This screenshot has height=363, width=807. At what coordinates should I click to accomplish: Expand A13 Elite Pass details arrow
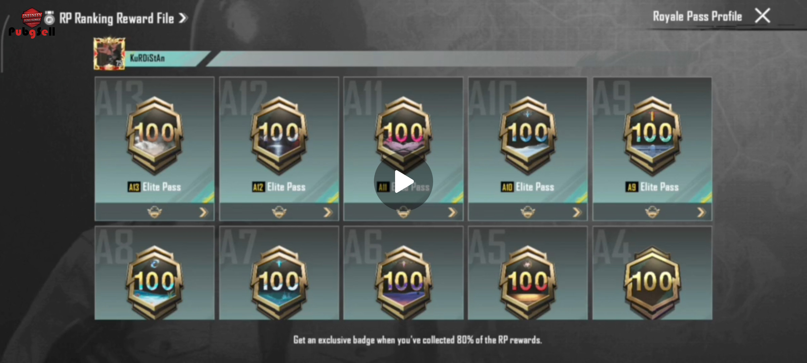203,212
